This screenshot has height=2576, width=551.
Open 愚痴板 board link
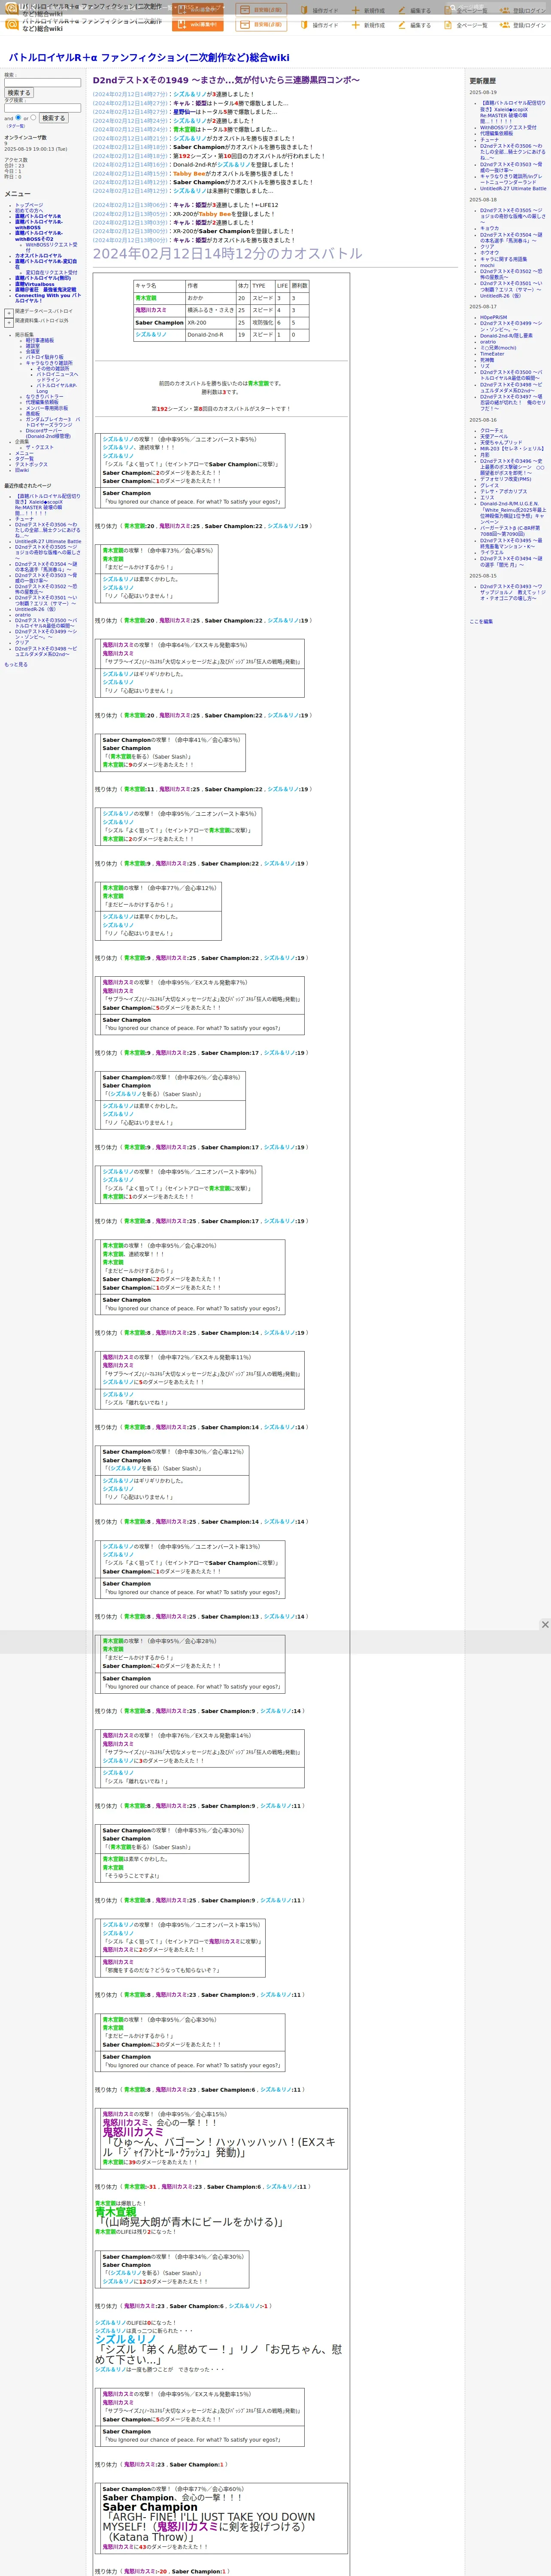click(33, 414)
